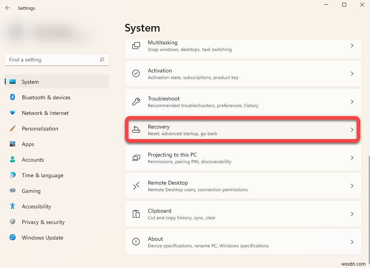Select System in the sidebar

30,82
